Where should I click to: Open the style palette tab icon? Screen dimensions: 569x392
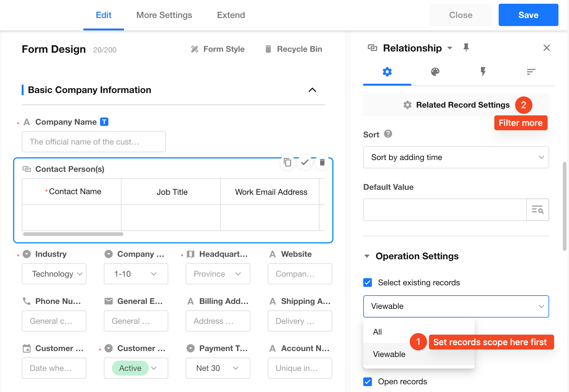click(435, 72)
